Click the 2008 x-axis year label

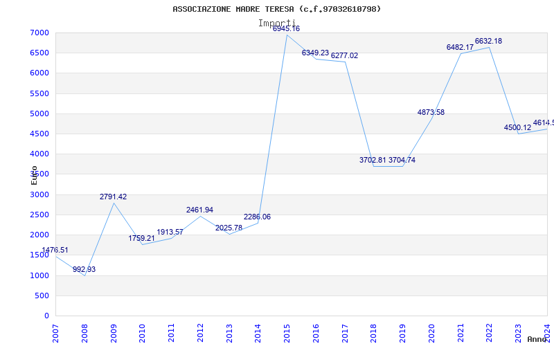[84, 334]
